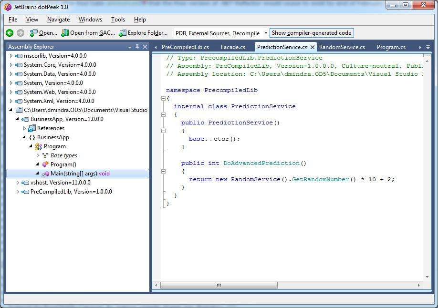
Task: Click the Main method icon
Action: (x=45, y=174)
